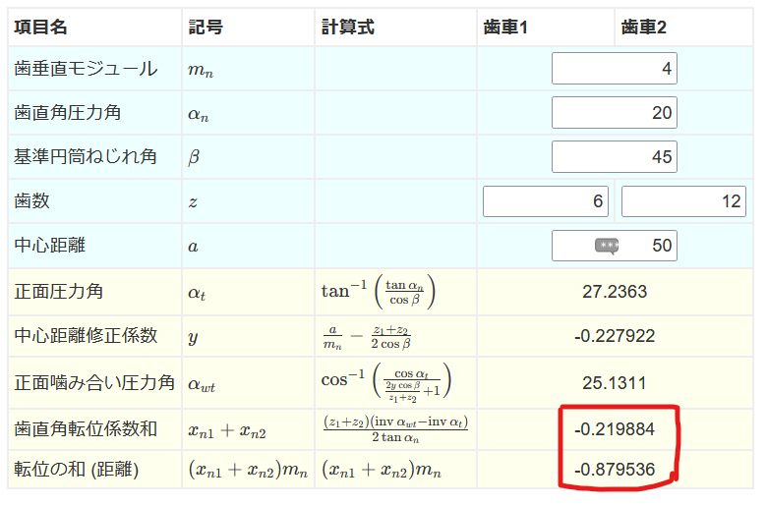The image size is (767, 506).
Task: Click the arctangent formula for 正面圧力角
Action: (x=378, y=292)
